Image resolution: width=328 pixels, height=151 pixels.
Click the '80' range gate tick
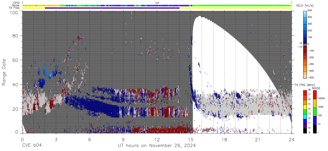pos(16,35)
